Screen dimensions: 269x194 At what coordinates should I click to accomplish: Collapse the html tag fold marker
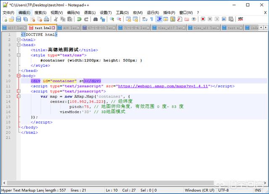(18, 40)
